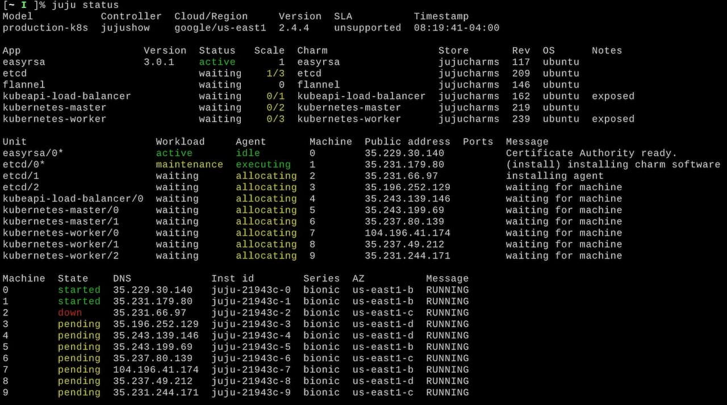This screenshot has width=727, height=405.
Task: Click kubernetes-master scale '0/2'
Action: pos(275,107)
